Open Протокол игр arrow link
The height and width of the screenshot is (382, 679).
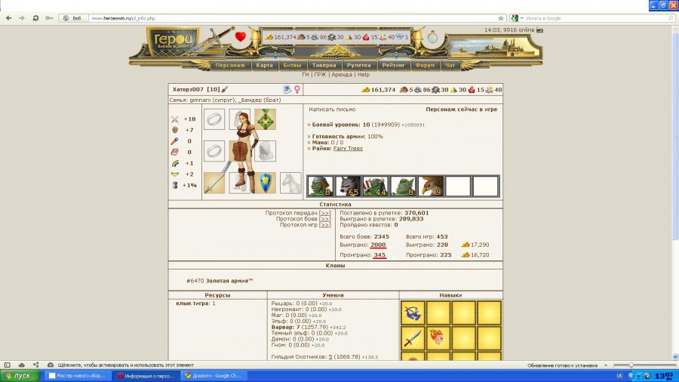(324, 225)
